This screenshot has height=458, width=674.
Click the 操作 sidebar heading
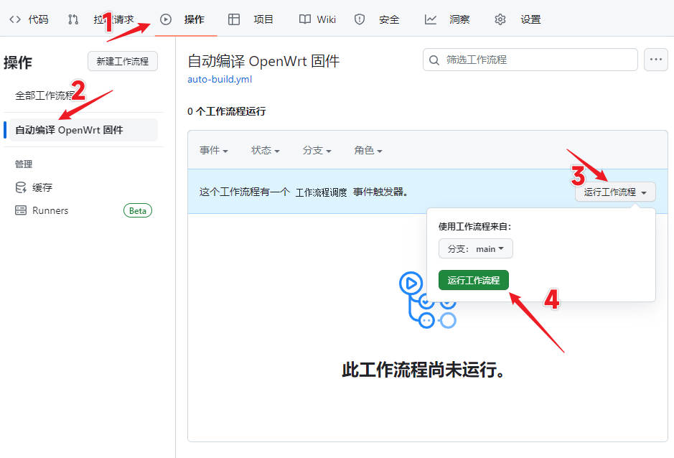click(x=18, y=62)
